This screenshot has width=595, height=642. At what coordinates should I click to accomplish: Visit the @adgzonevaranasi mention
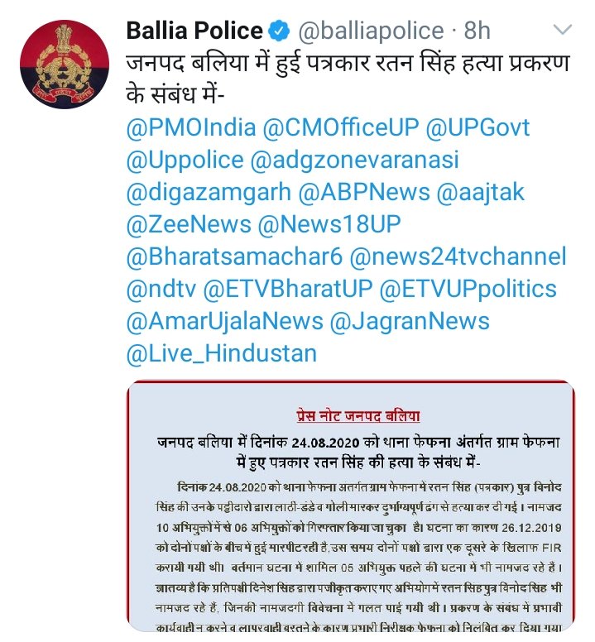pyautogui.click(x=355, y=160)
